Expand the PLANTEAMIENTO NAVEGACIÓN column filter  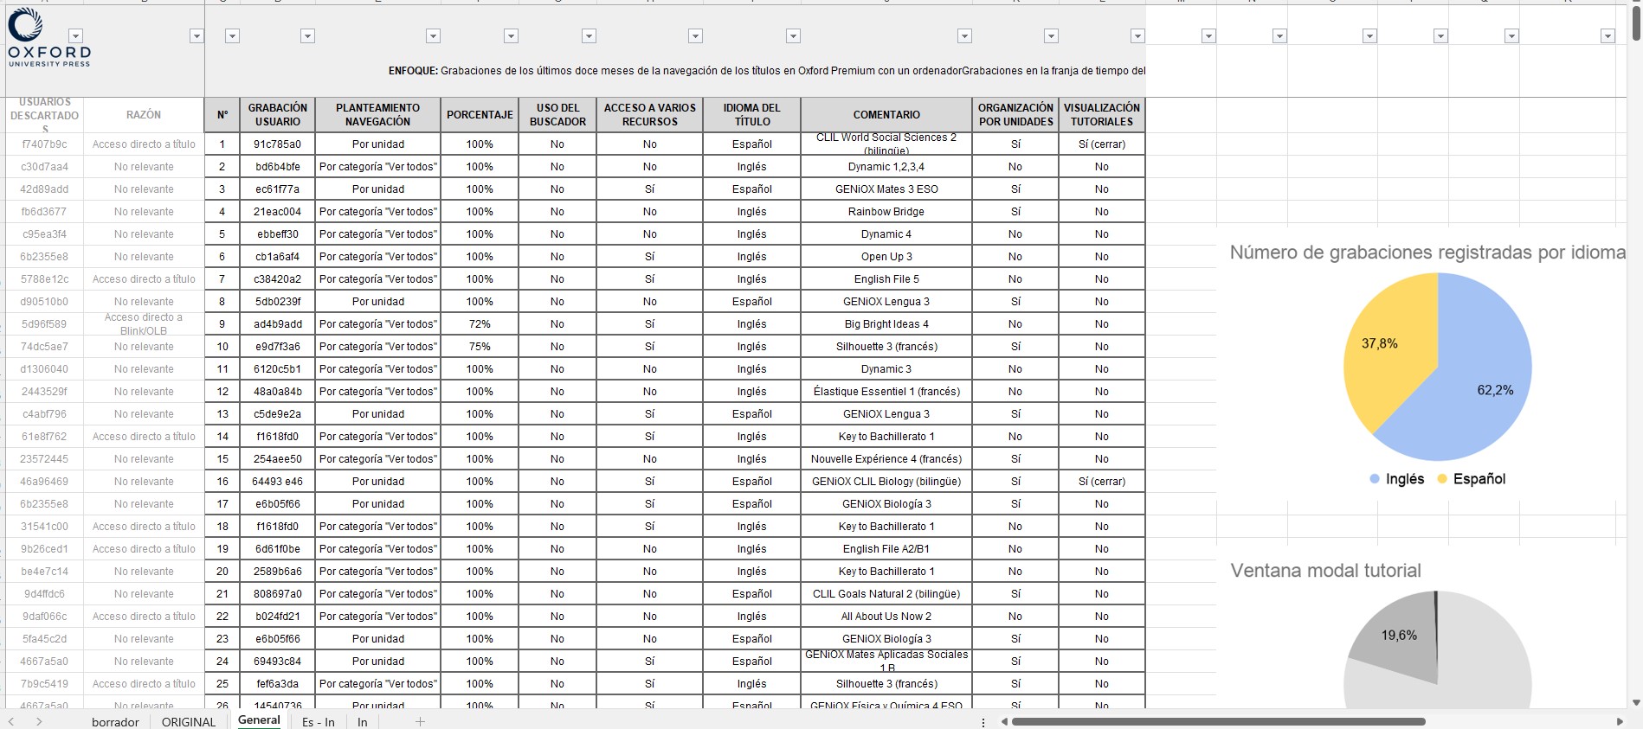click(x=433, y=36)
